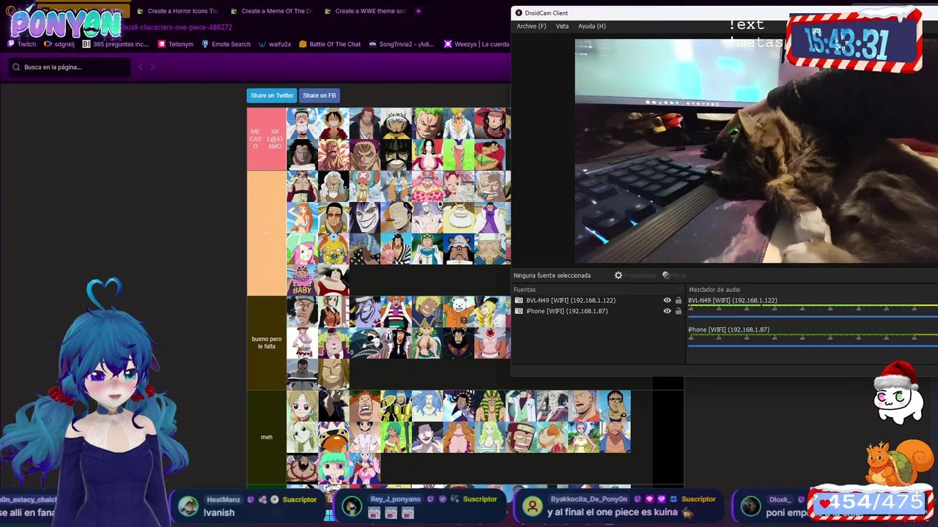This screenshot has width=938, height=527.
Task: Click BABY character thumbnail
Action: (x=302, y=280)
